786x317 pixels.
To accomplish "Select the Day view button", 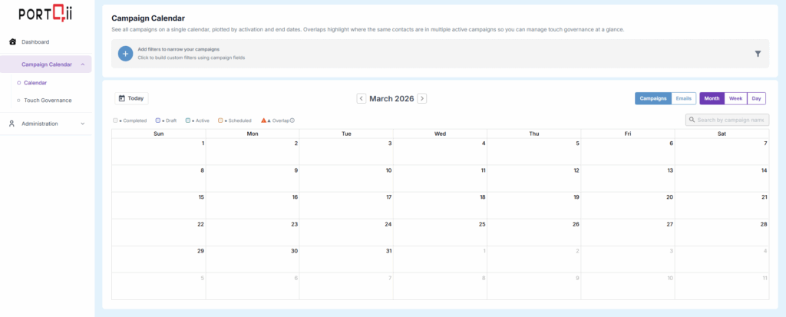I will coord(757,98).
